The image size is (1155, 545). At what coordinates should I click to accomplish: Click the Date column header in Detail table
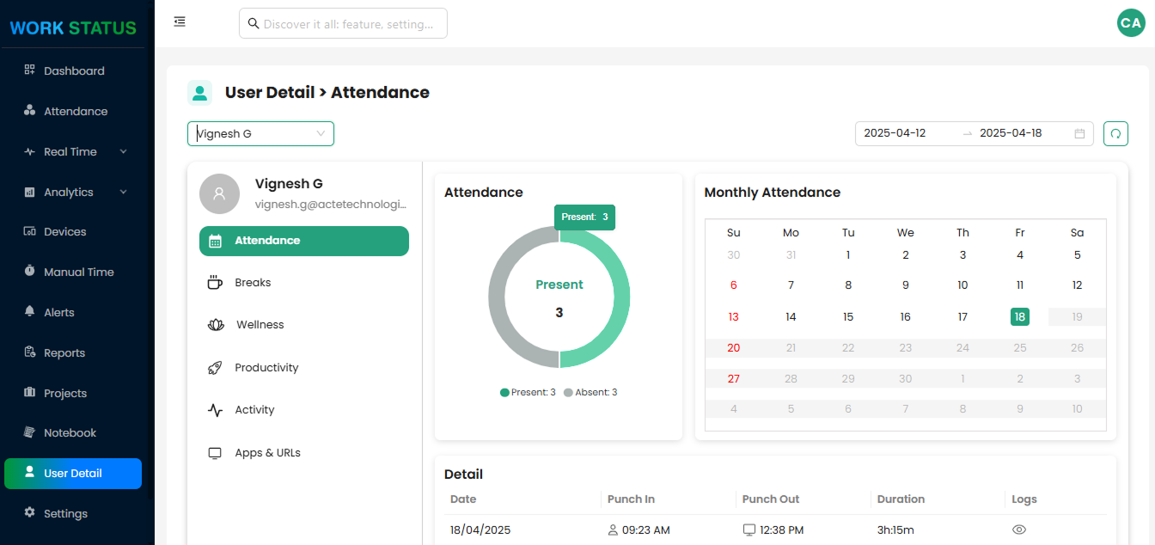click(463, 499)
